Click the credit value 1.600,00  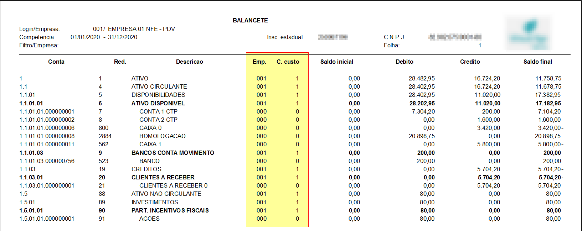(489, 120)
